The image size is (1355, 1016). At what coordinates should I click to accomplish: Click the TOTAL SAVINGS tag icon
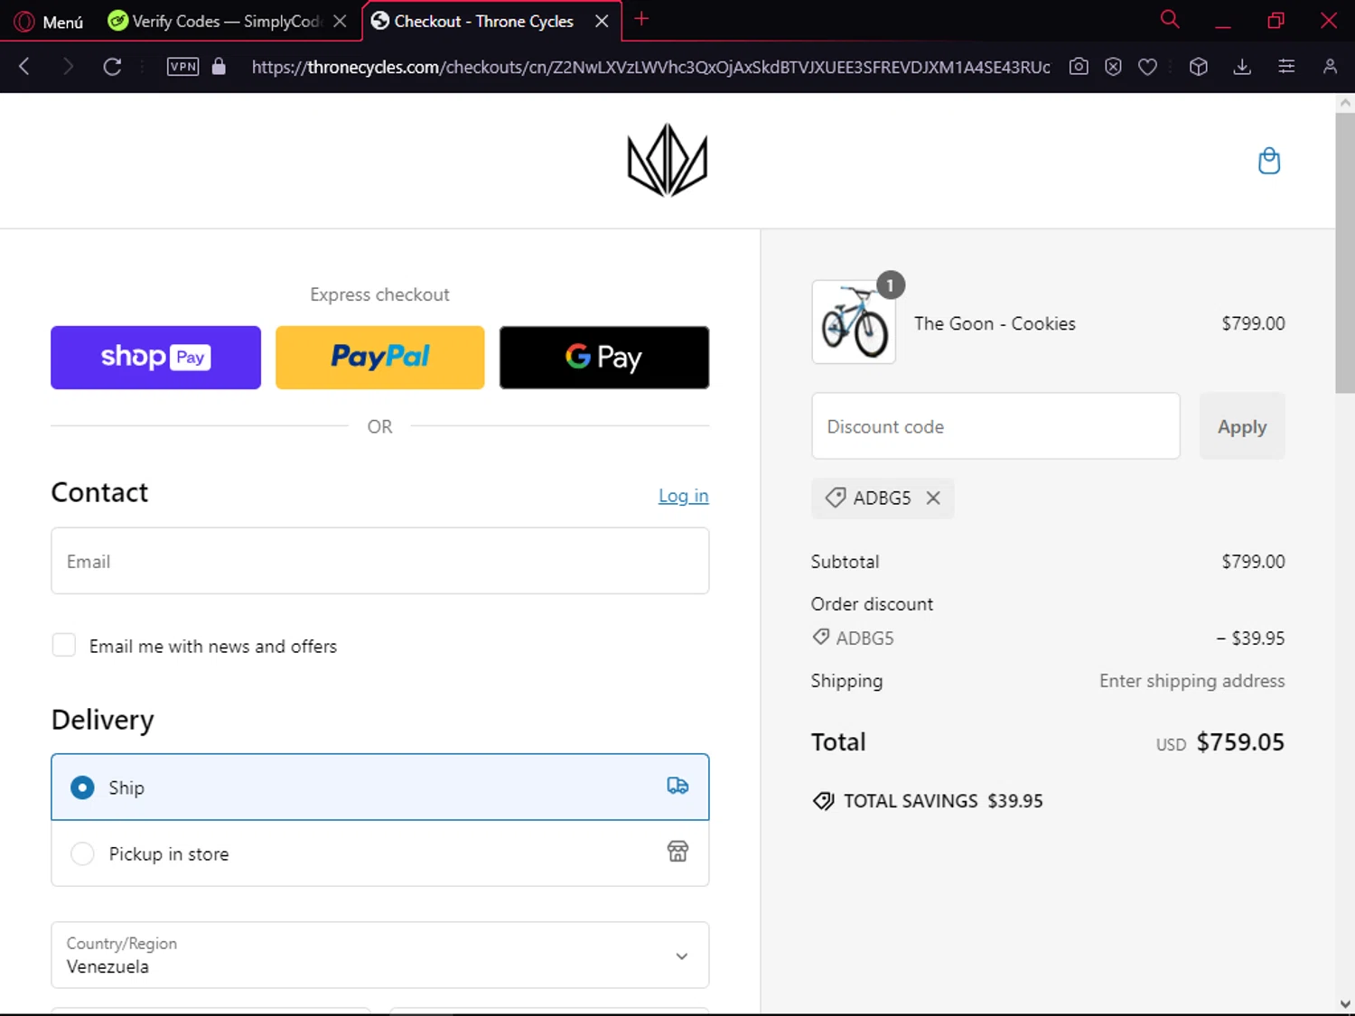(823, 801)
